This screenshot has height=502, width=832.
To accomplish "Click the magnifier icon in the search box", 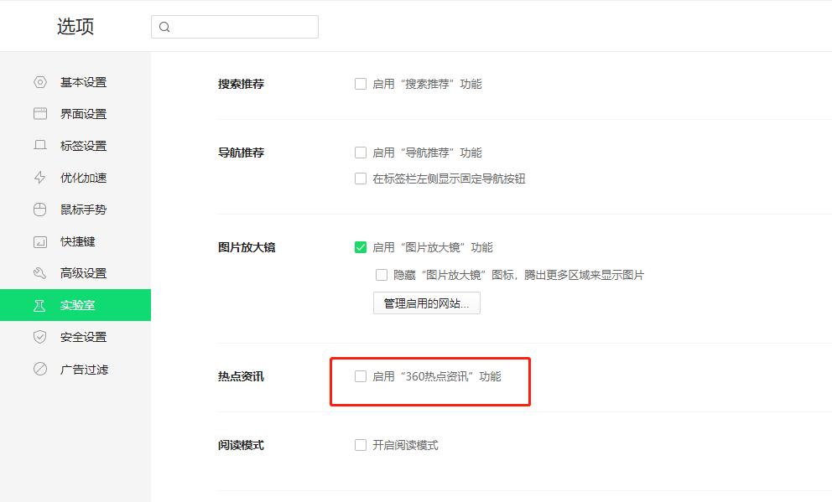I will click(164, 27).
